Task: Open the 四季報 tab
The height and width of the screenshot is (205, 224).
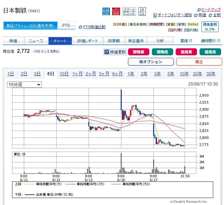Action: (x=114, y=41)
